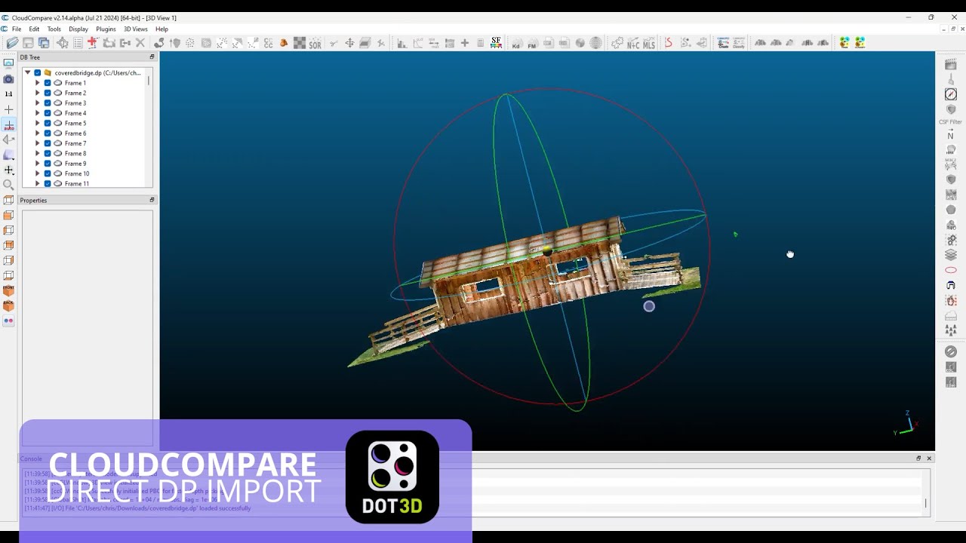Image resolution: width=966 pixels, height=543 pixels.
Task: Activate the point picking crosshair tool
Action: tap(63, 43)
